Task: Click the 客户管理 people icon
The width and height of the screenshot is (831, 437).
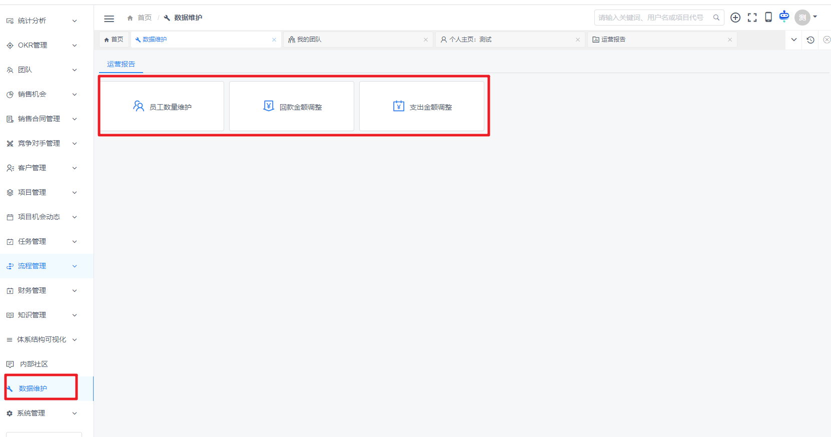Action: [10, 168]
